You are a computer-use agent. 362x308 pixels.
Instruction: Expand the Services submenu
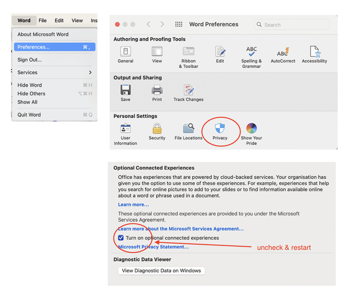point(55,72)
